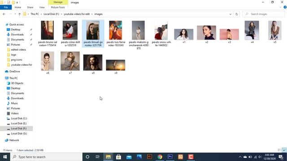Select image x3 thumbnail
287x161 pixels.
coord(229,34)
